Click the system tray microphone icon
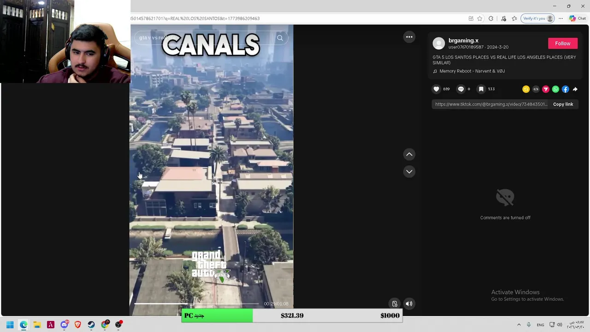The image size is (590, 332). tap(529, 325)
